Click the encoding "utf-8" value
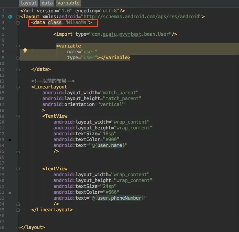 [x=110, y=11]
